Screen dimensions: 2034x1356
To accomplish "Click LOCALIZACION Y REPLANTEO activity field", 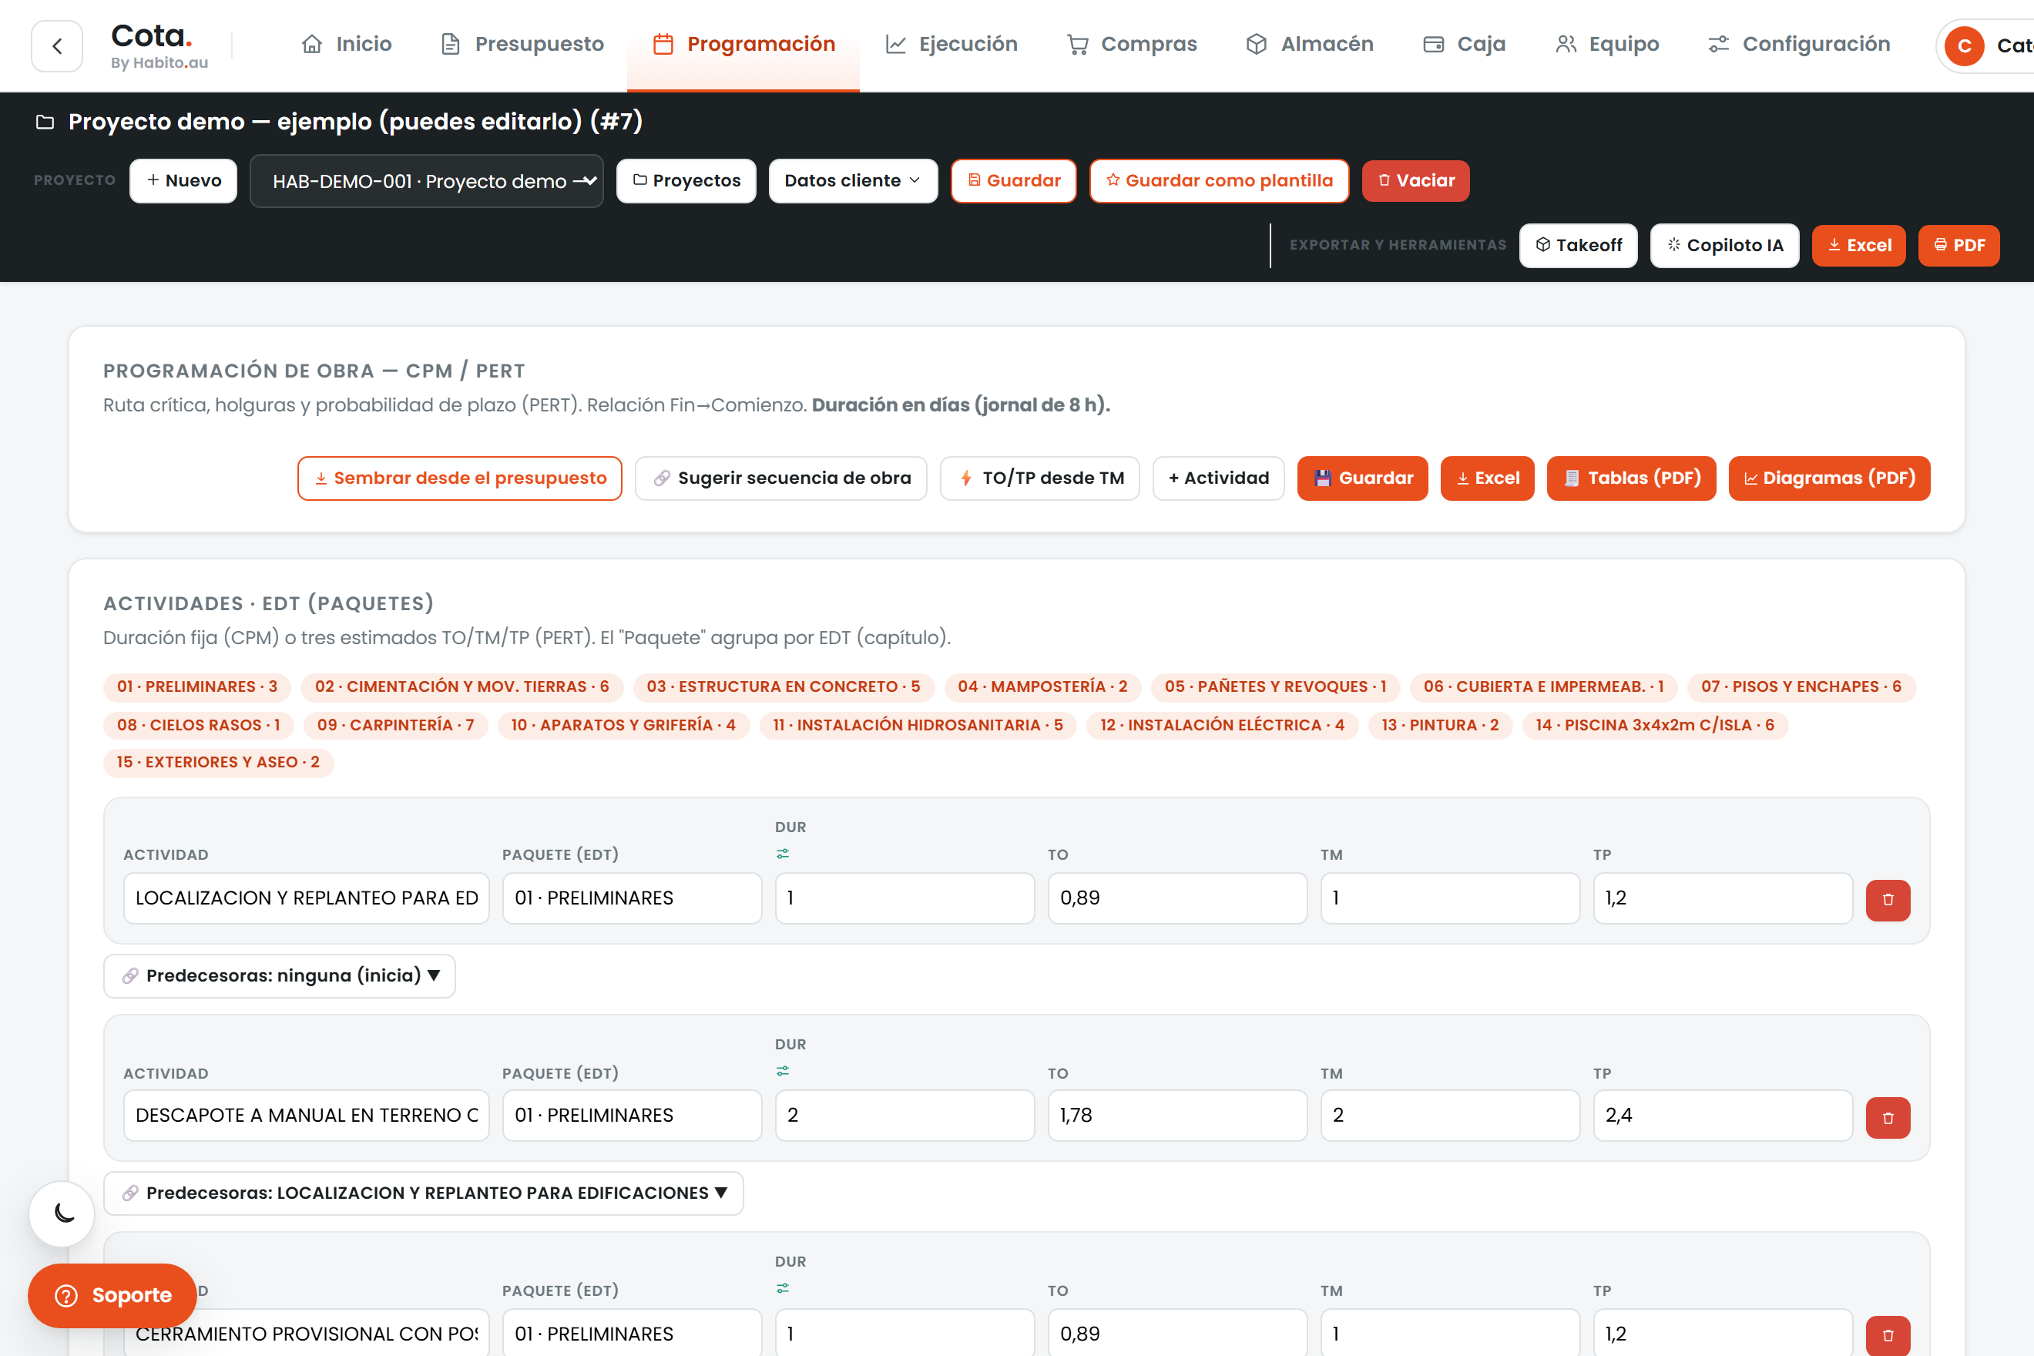I will coord(306,898).
